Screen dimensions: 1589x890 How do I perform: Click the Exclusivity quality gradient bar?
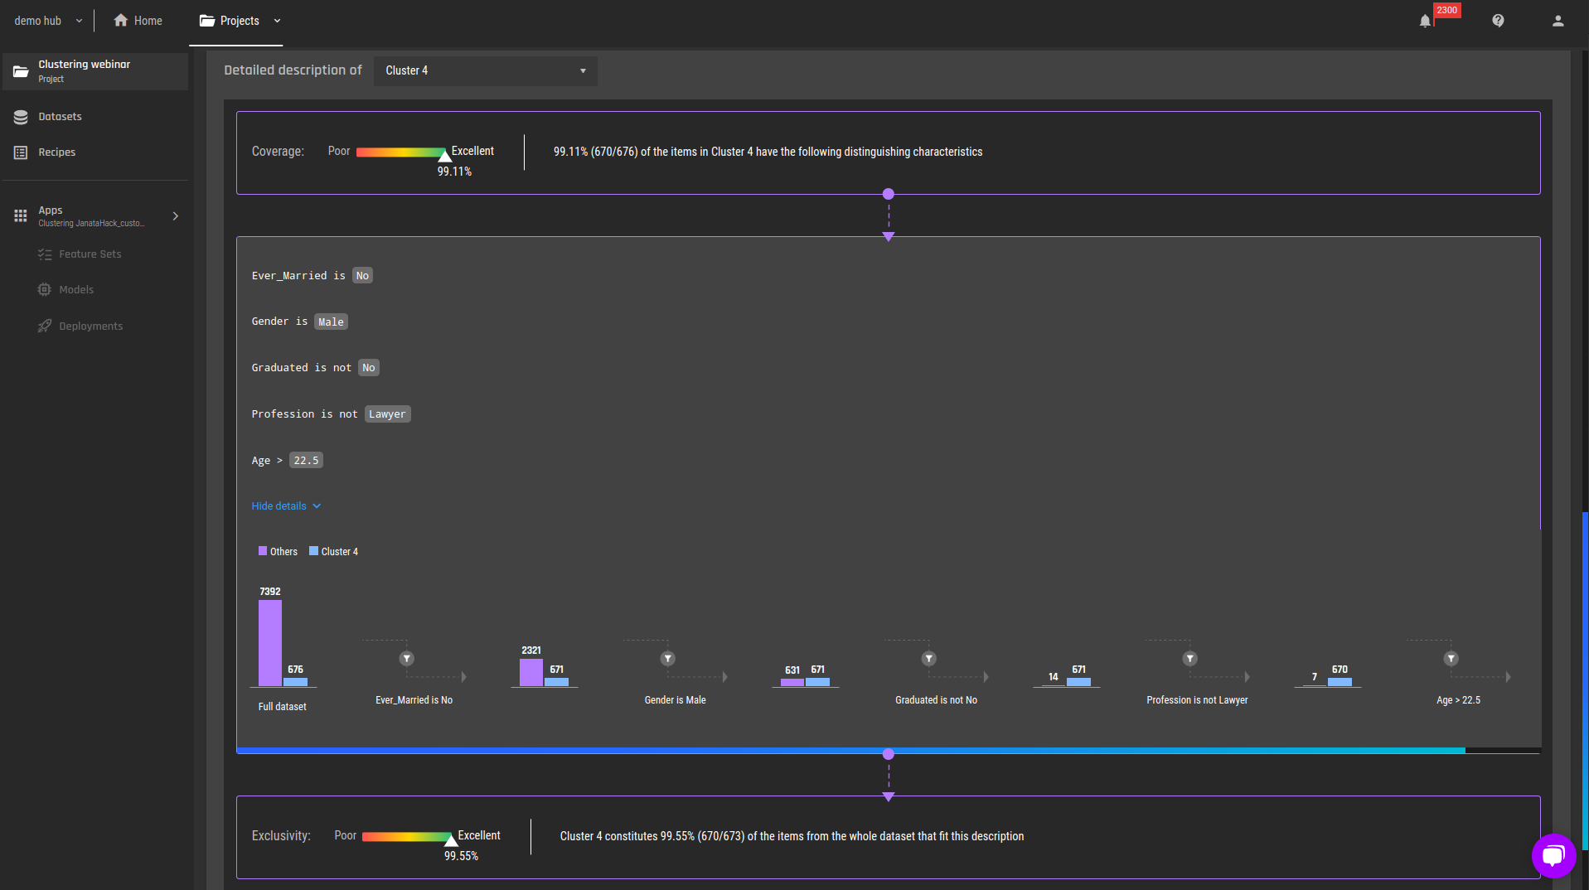click(x=407, y=836)
